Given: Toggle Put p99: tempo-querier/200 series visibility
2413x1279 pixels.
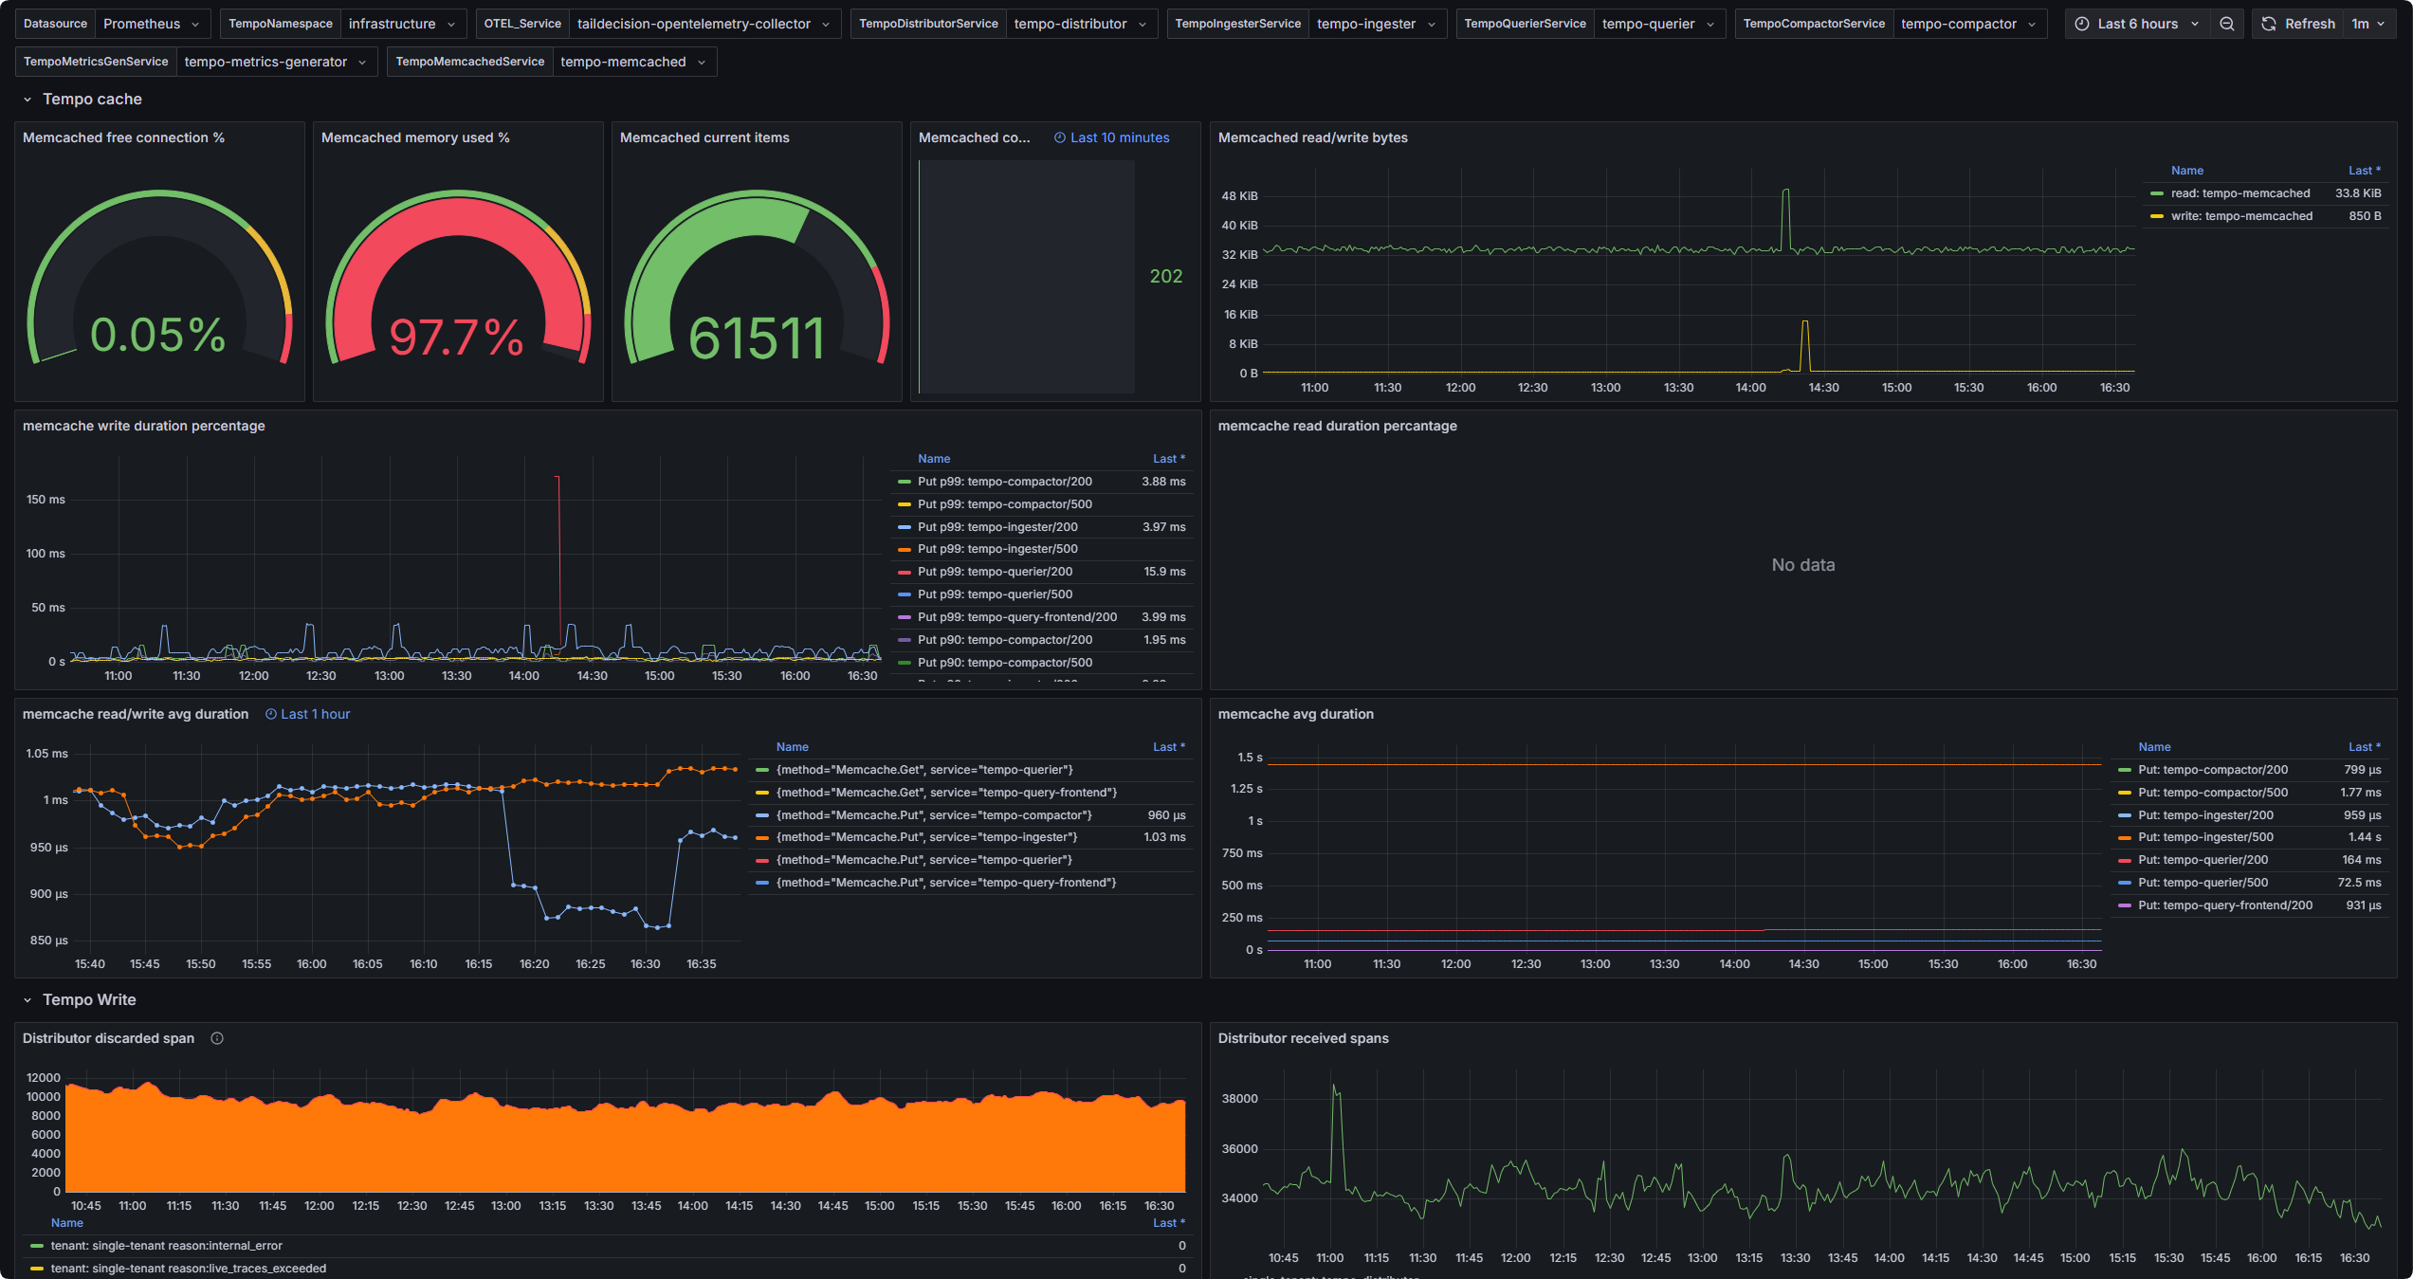Looking at the screenshot, I should tap(995, 572).
